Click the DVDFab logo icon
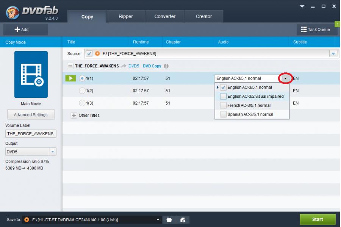This screenshot has height=227, width=341. (x=13, y=13)
